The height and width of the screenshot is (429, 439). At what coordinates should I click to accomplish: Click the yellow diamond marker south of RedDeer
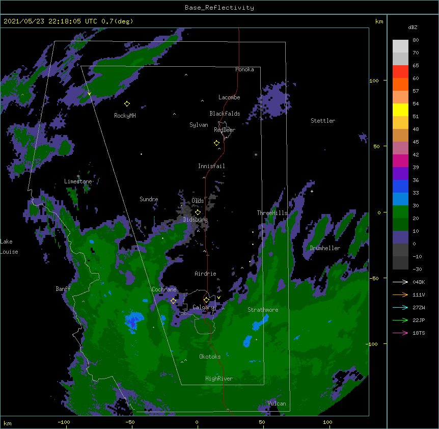click(x=216, y=143)
